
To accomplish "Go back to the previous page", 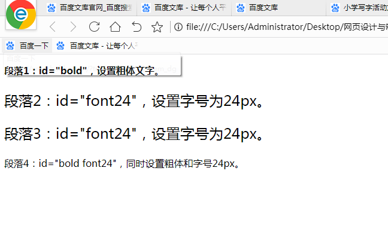I will pos(53,27).
